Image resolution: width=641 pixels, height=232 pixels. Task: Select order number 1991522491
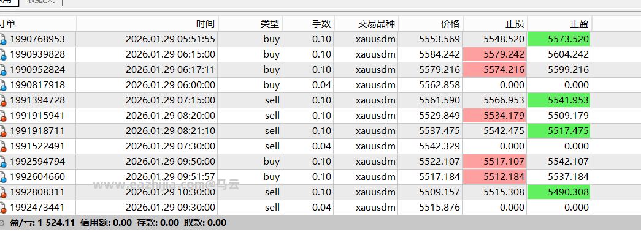pyautogui.click(x=37, y=146)
